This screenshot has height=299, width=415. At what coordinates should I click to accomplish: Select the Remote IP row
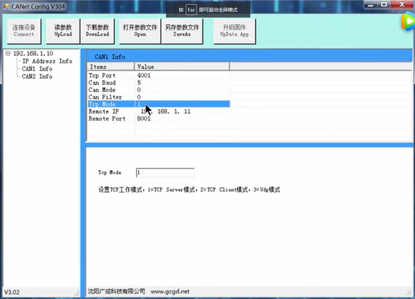[x=104, y=111]
